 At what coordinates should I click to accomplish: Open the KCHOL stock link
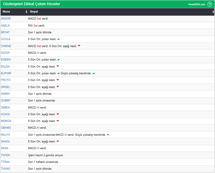click(x=6, y=114)
